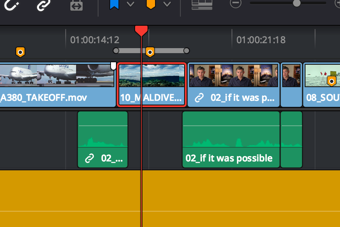This screenshot has height=227, width=340.
Task: Toggle linked selection chain icon
Action: point(43,5)
